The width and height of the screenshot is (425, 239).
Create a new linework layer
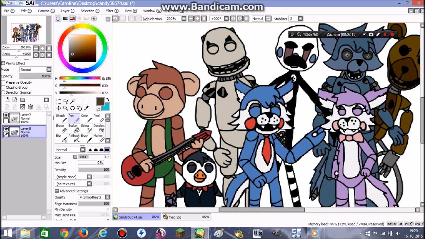[x=15, y=100]
